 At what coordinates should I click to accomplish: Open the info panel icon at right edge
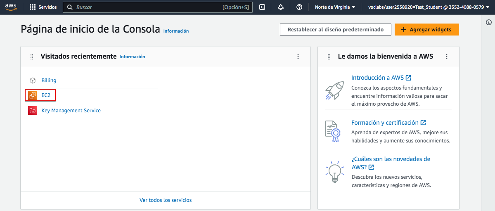(x=489, y=22)
